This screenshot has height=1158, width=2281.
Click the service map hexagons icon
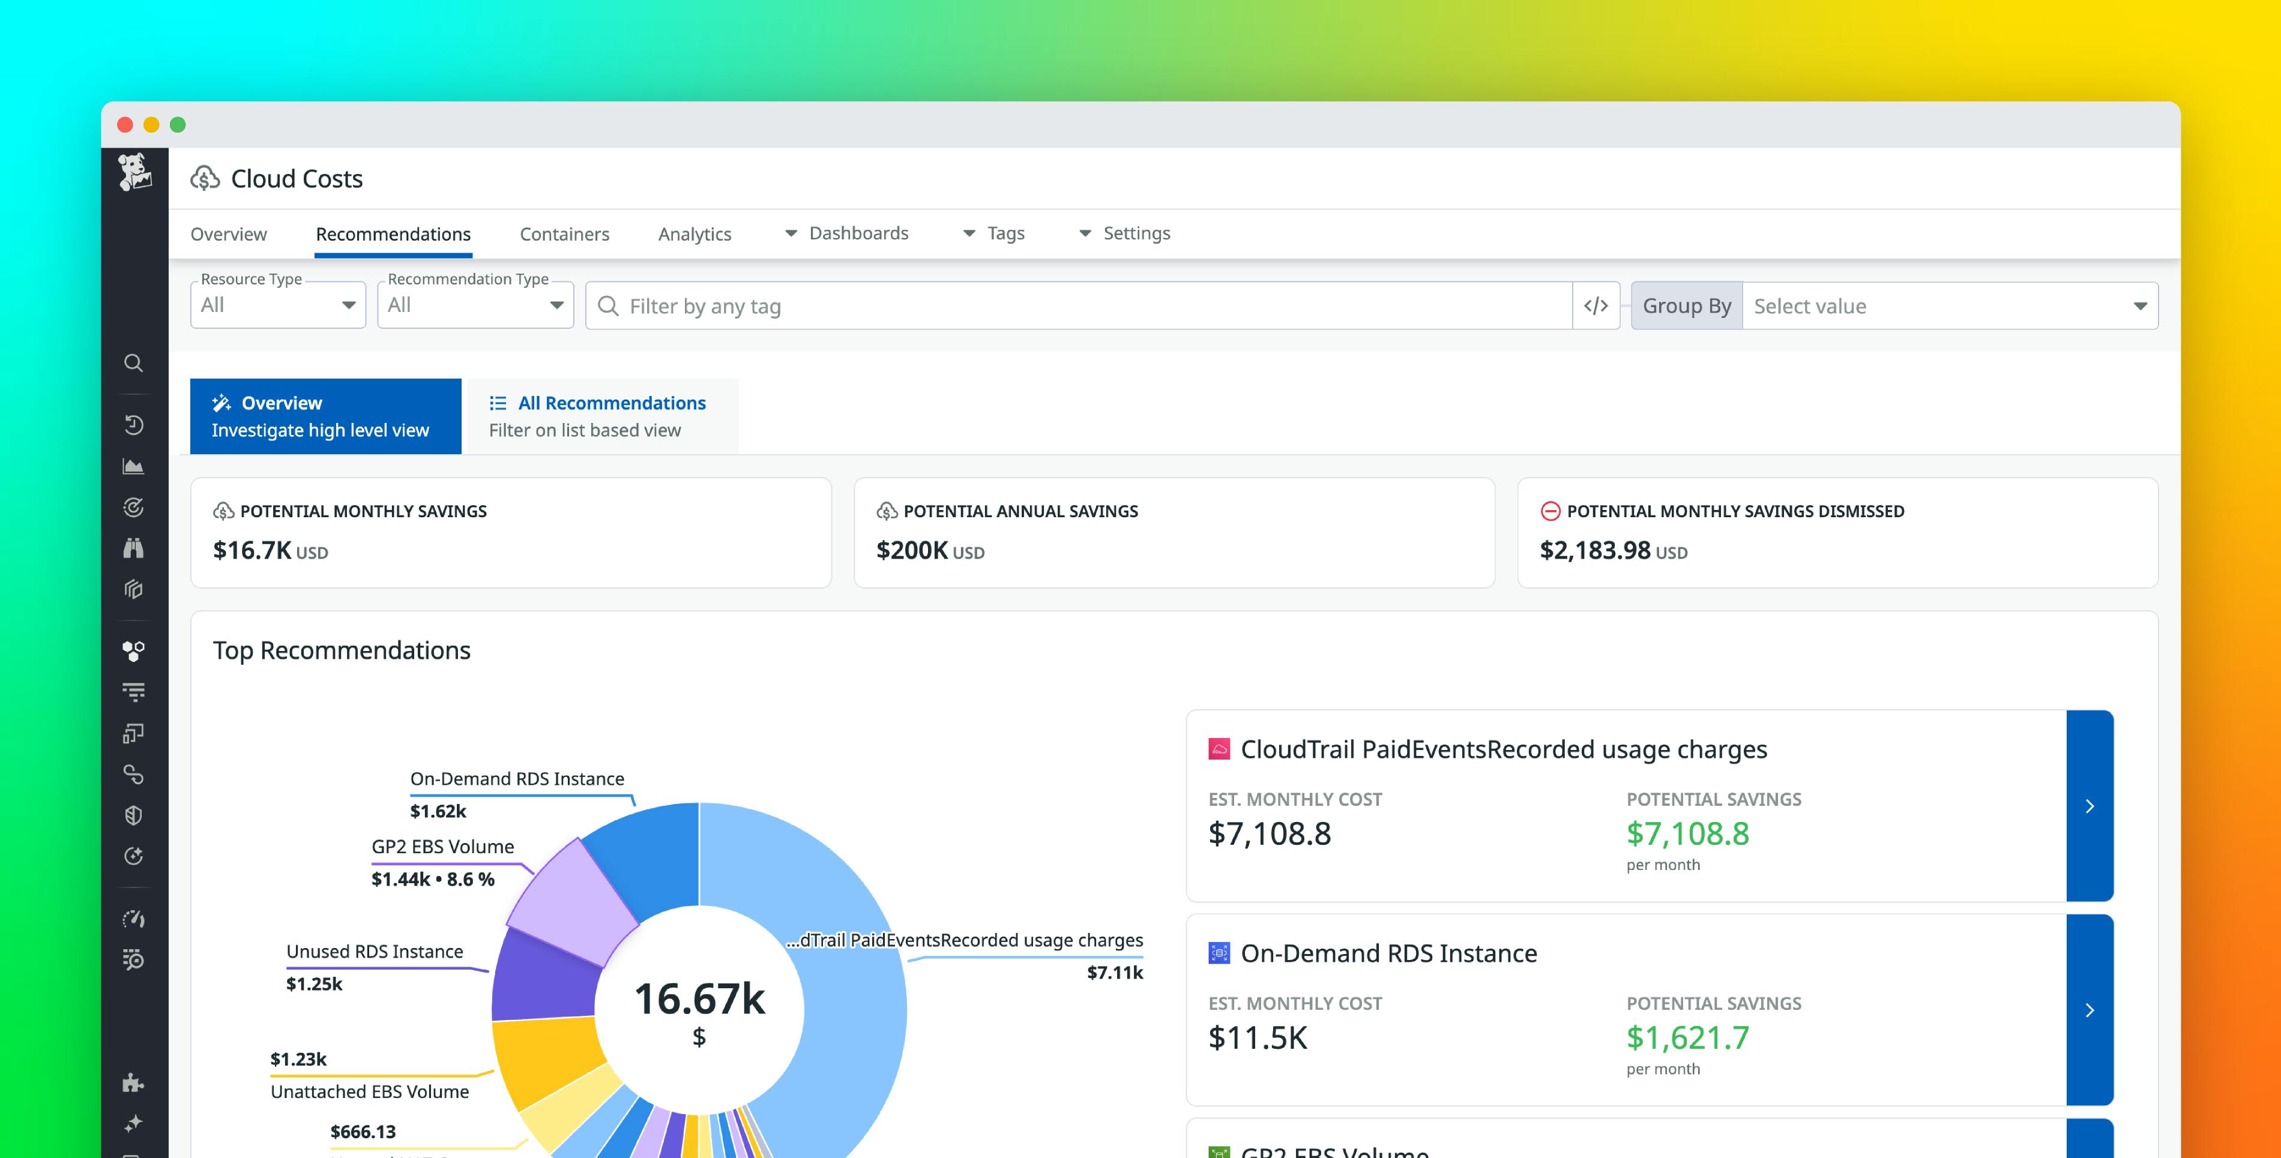tap(134, 652)
